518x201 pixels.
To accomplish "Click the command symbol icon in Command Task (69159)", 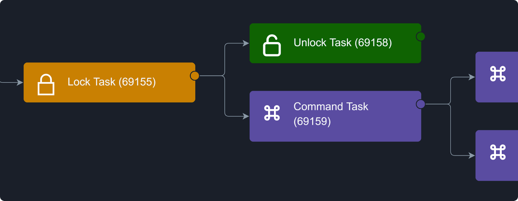I will click(272, 113).
